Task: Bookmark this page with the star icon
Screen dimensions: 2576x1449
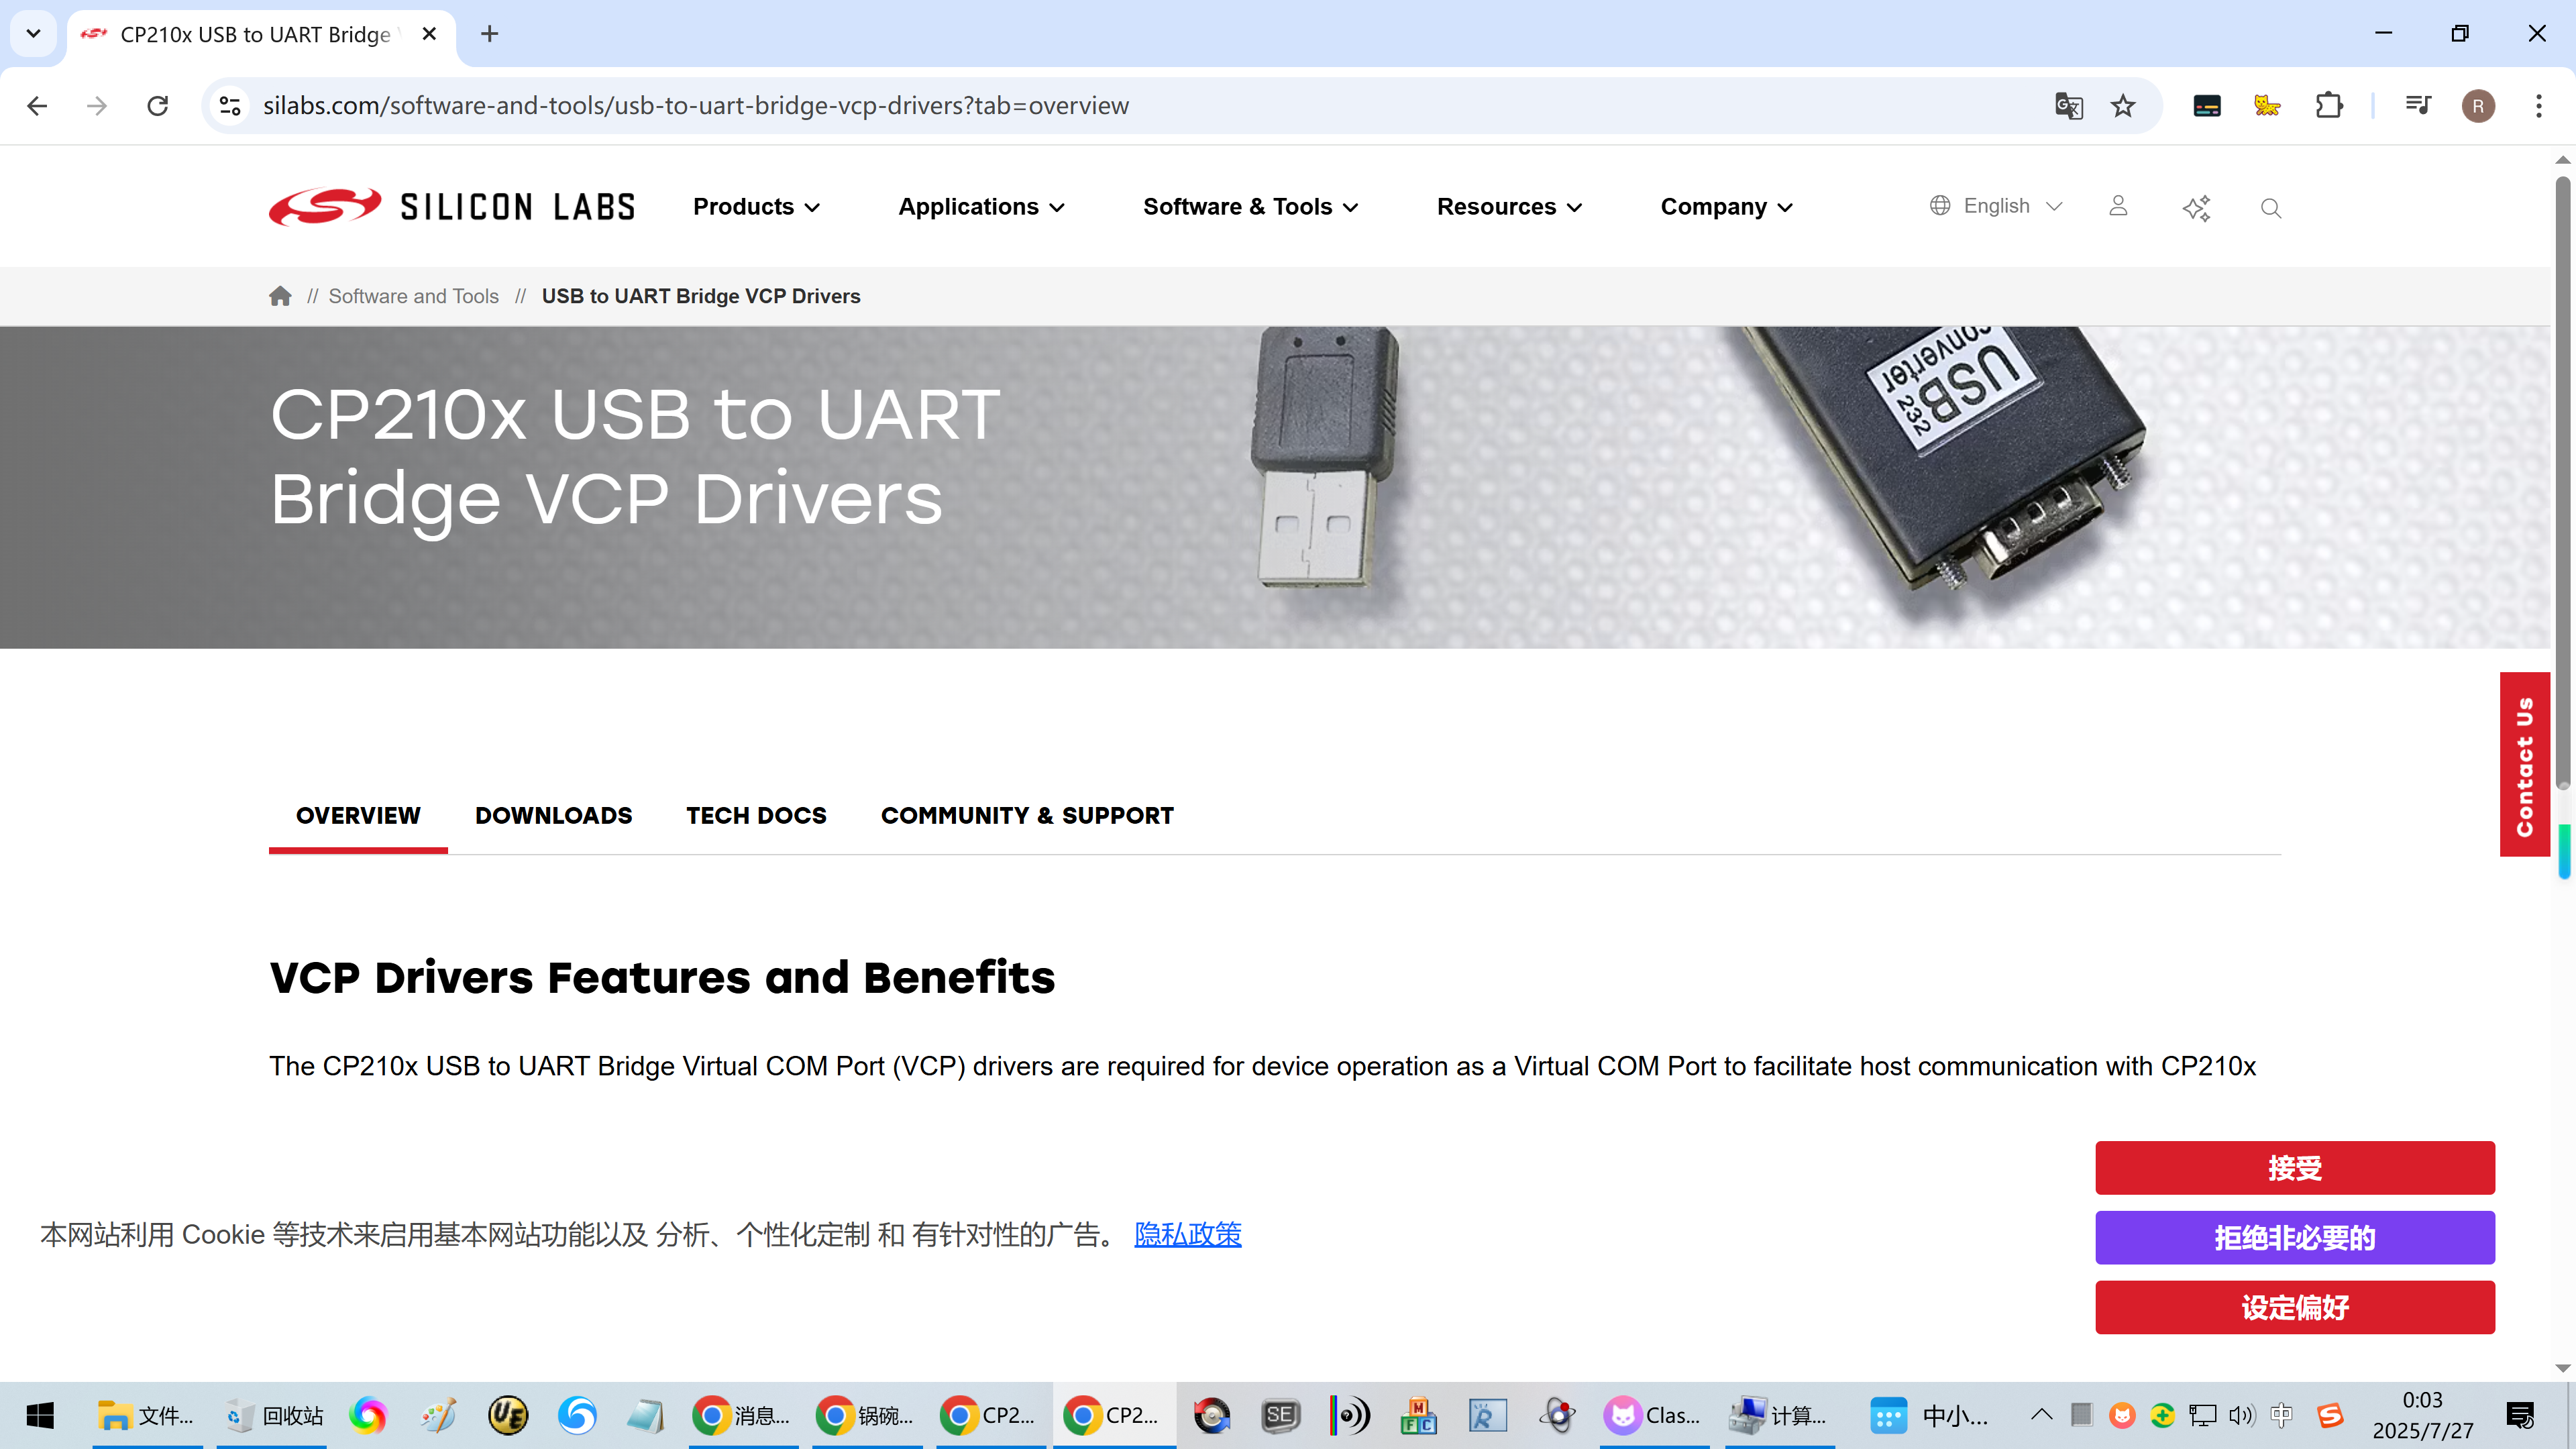Action: (x=2123, y=105)
